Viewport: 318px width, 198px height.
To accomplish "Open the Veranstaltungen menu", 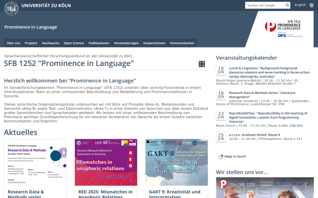I will tap(126, 43).
